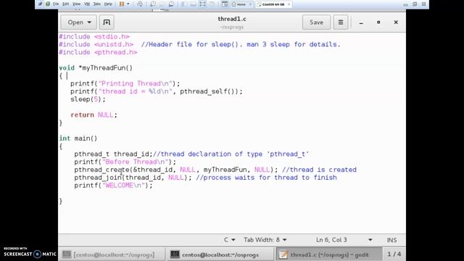Click the 'pthread_t thread_id;' declaration
The image size is (464, 261).
(x=113, y=154)
